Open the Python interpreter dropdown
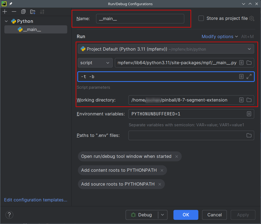 (x=249, y=49)
